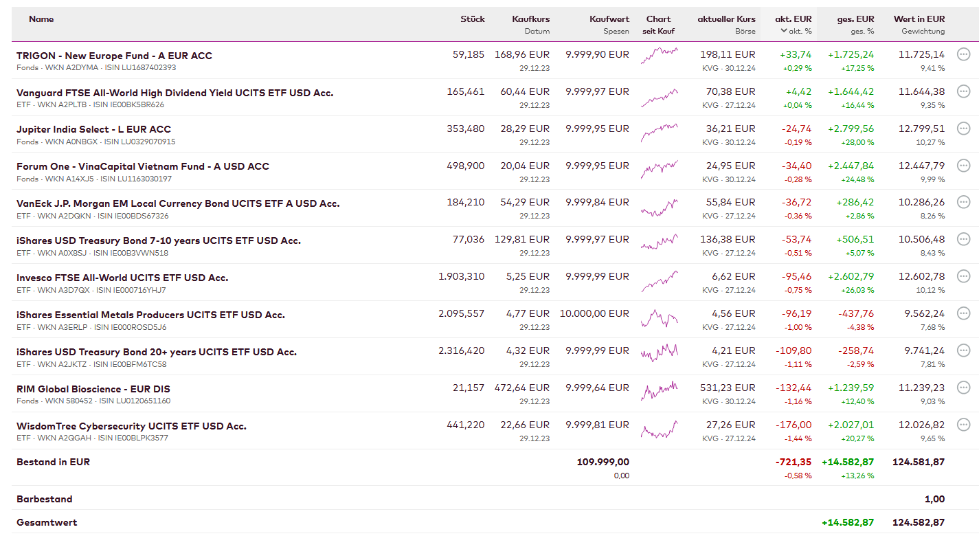This screenshot has height=547, width=979.
Task: Open actions menu for VinaCapital Vietnam Fund row
Action: click(963, 166)
